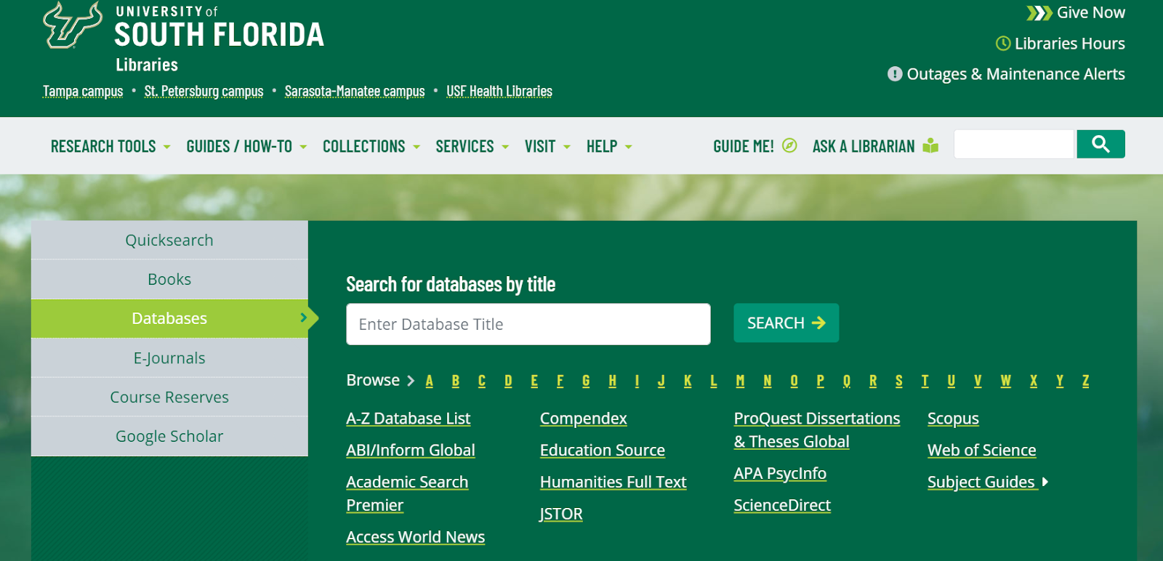Click Ask a Librarian link

[864, 147]
